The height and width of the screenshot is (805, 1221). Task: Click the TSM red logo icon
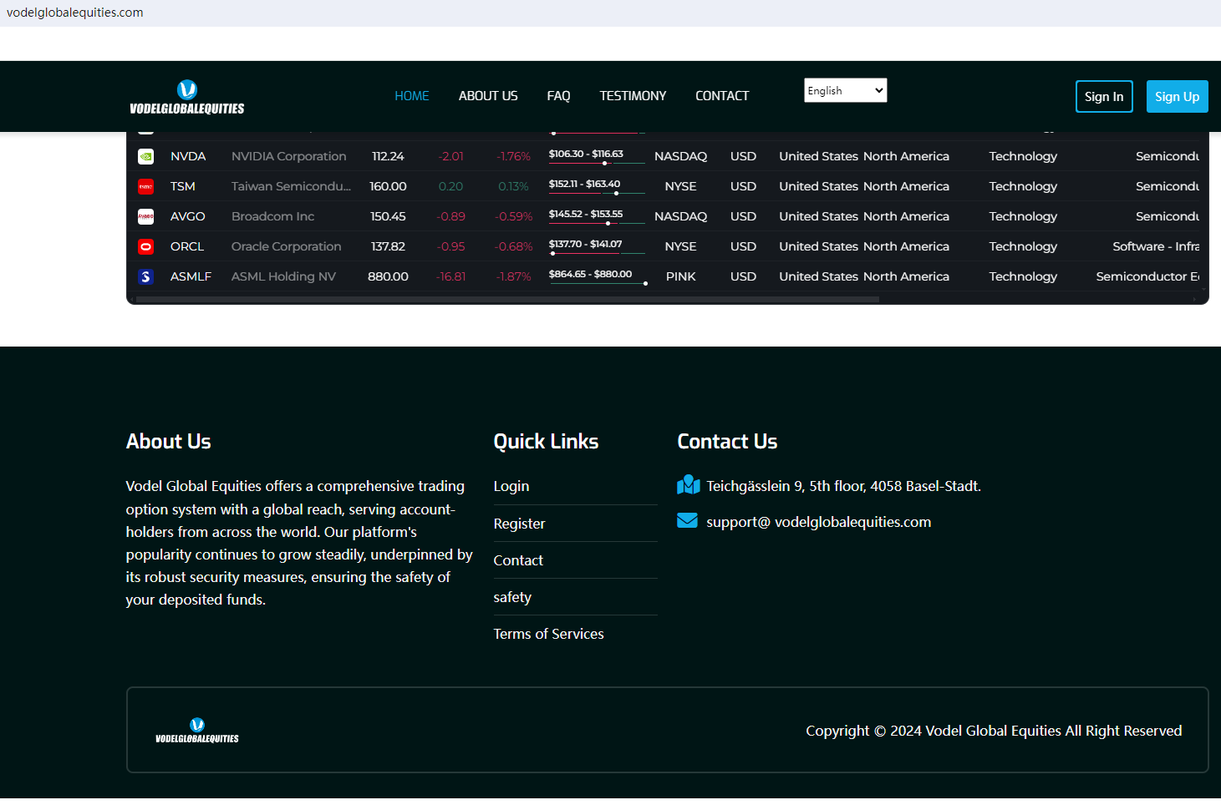145,186
